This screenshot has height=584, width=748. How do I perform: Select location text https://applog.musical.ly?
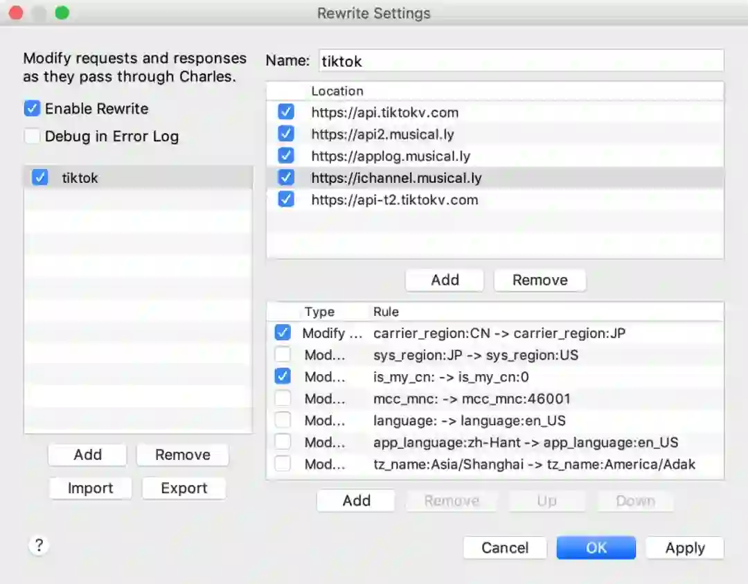390,157
